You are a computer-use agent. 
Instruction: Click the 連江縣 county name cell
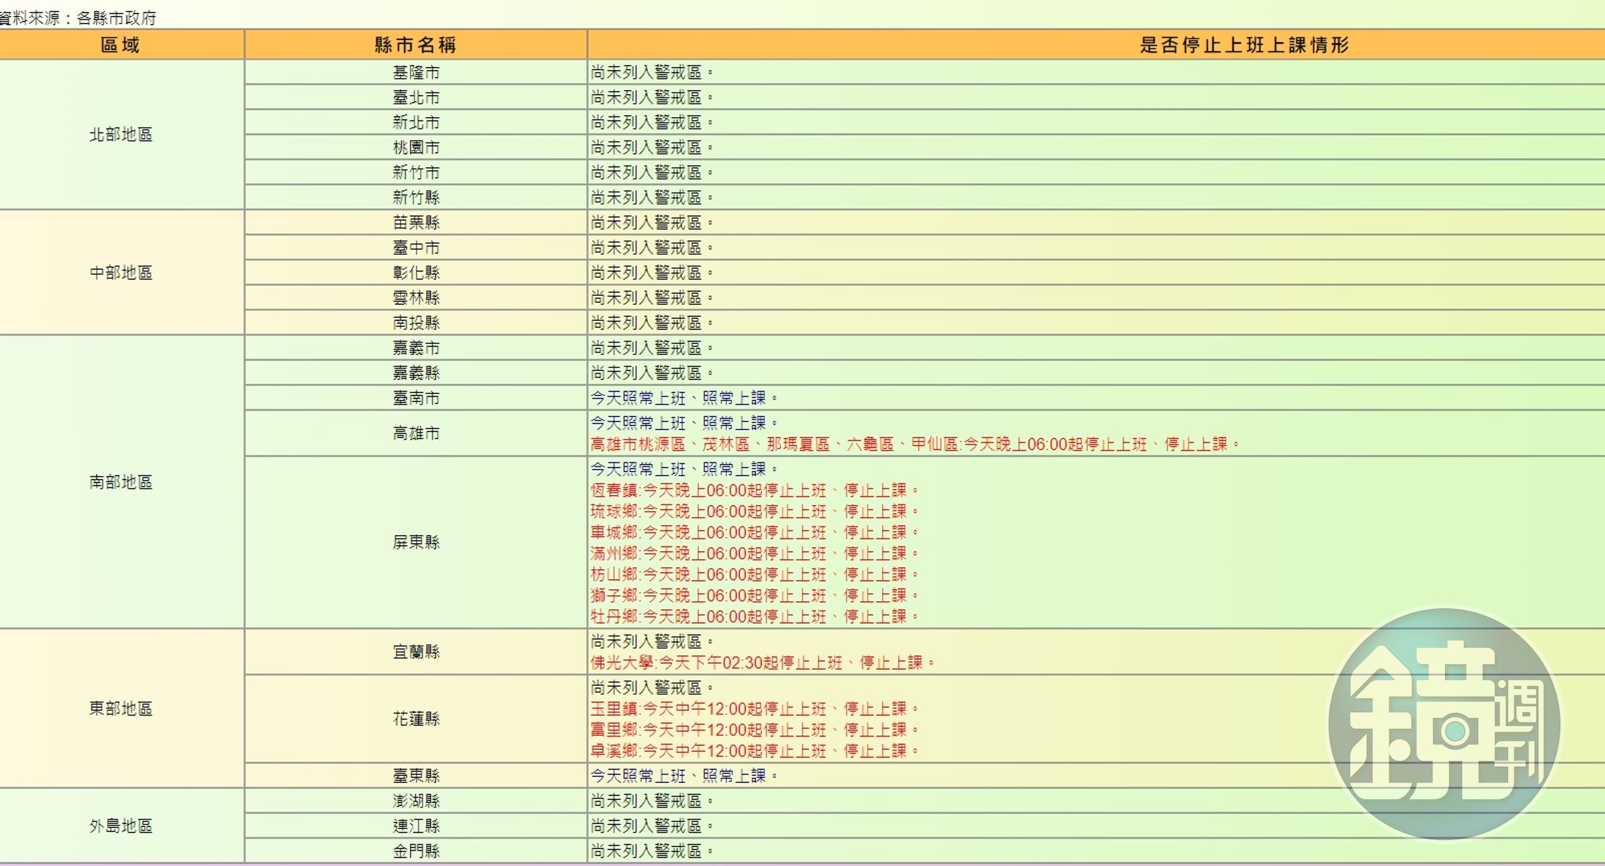(416, 826)
